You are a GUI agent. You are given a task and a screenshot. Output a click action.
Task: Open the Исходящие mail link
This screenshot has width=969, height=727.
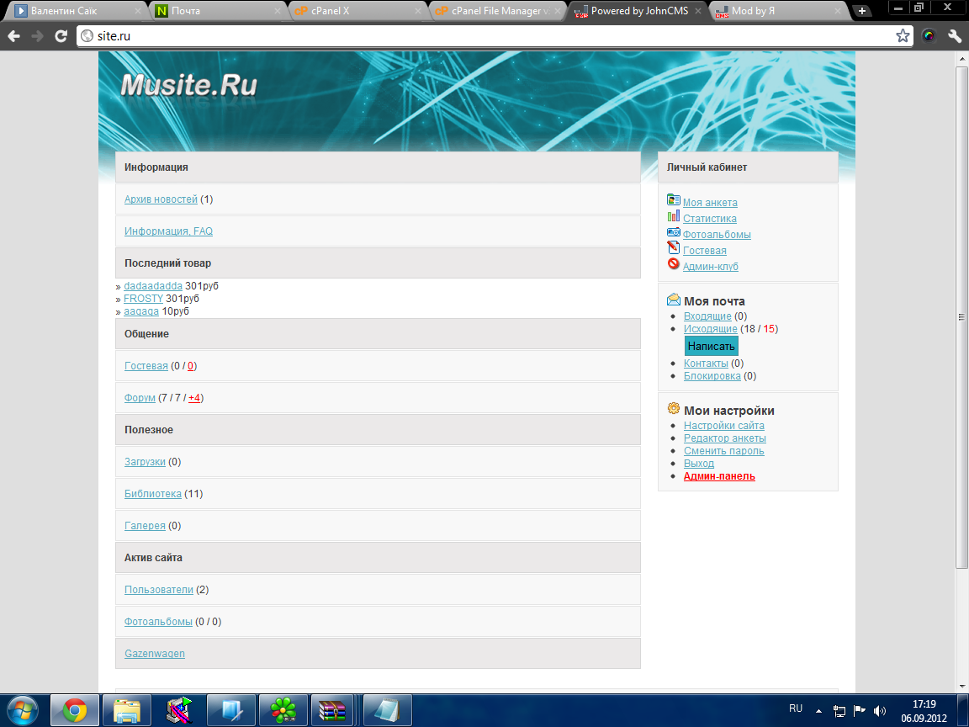click(710, 329)
